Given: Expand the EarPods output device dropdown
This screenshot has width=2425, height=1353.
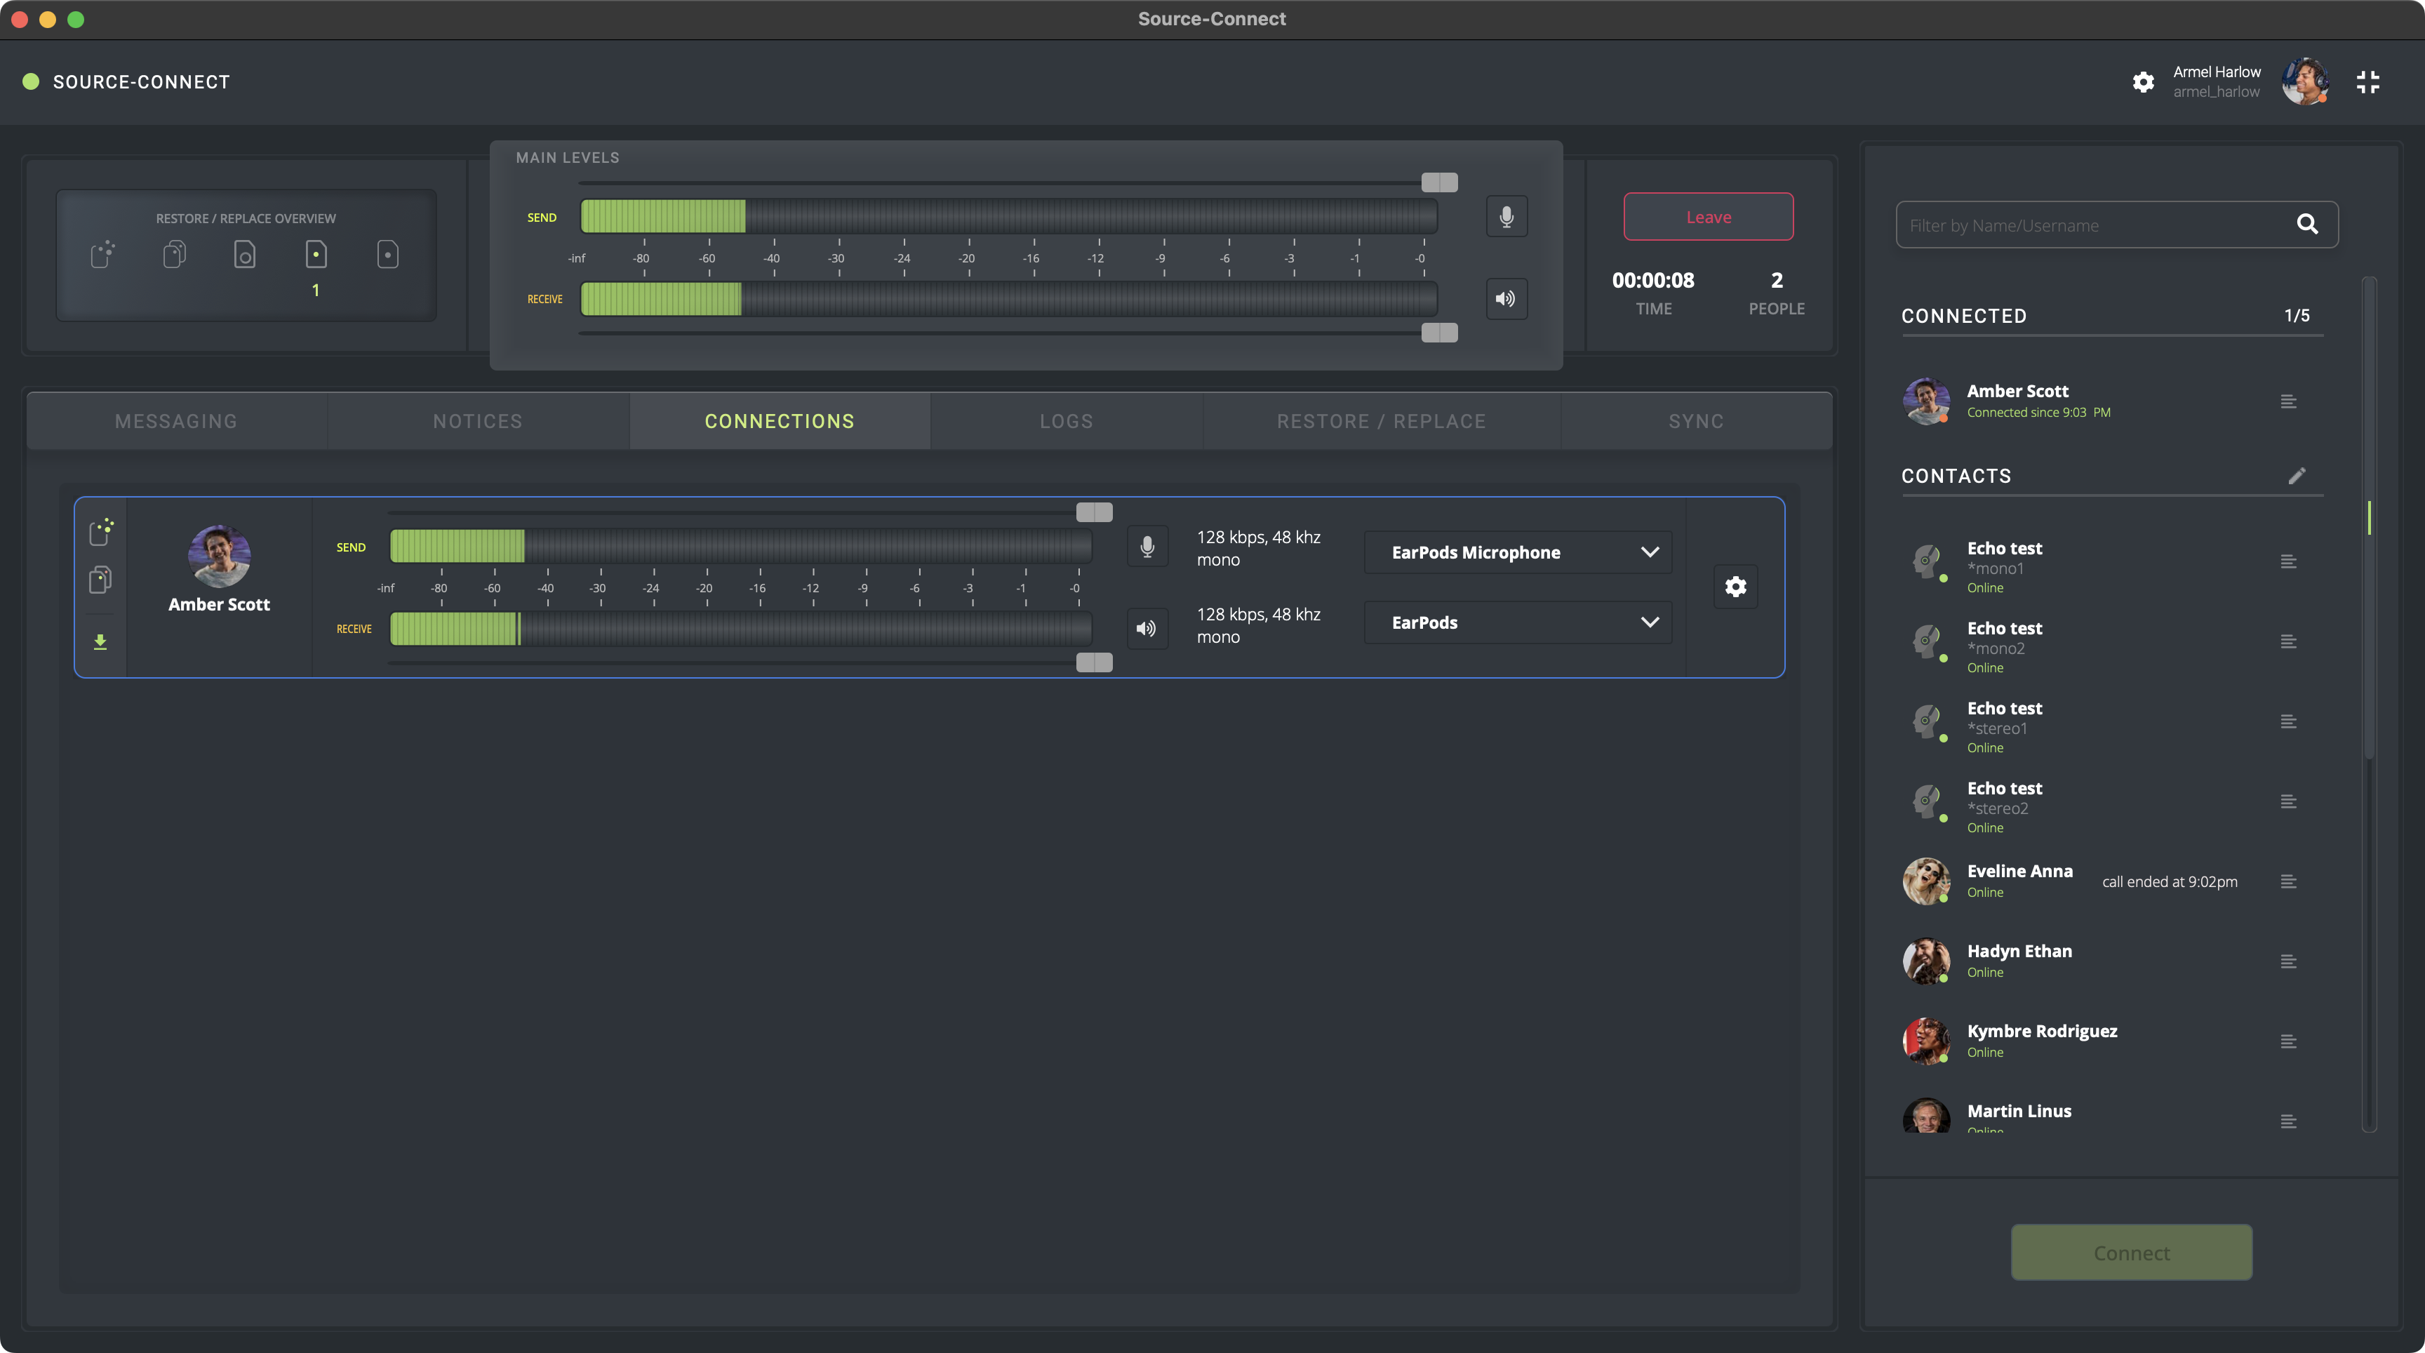Looking at the screenshot, I should click(1518, 622).
